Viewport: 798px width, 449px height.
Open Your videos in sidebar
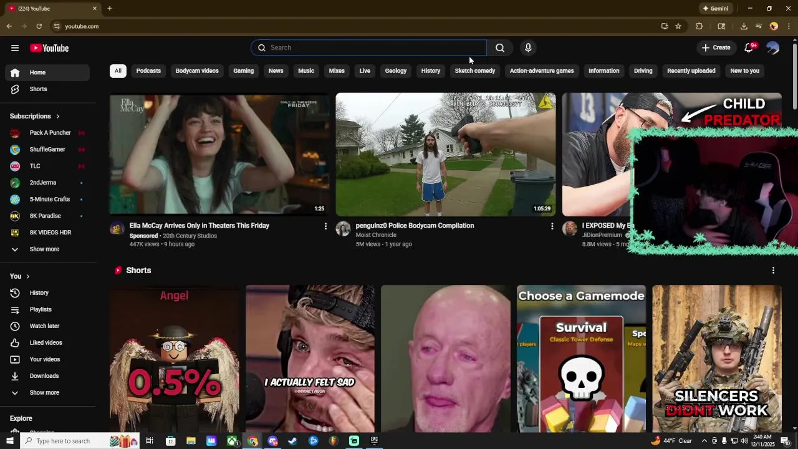[x=47, y=359]
